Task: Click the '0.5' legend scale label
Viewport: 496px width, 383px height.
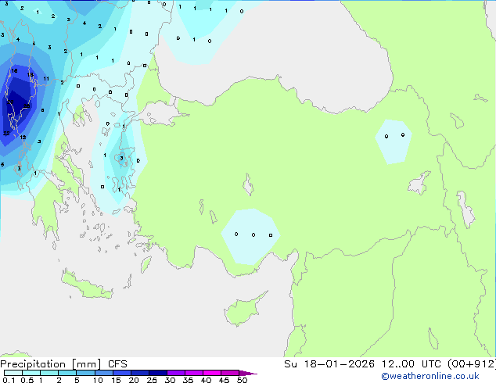Action: pos(27,380)
